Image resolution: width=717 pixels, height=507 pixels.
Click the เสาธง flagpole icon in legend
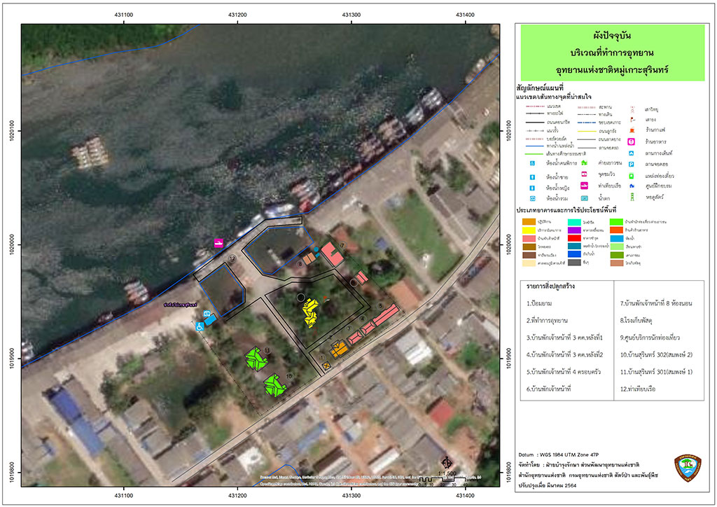(x=632, y=120)
